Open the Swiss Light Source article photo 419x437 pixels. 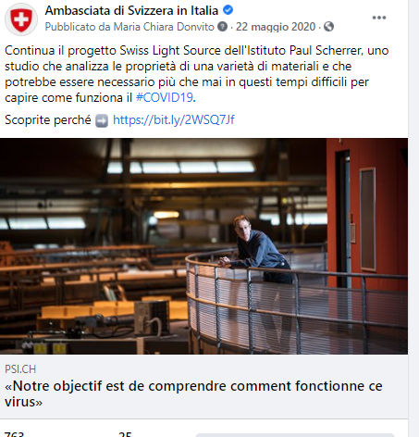(x=203, y=246)
